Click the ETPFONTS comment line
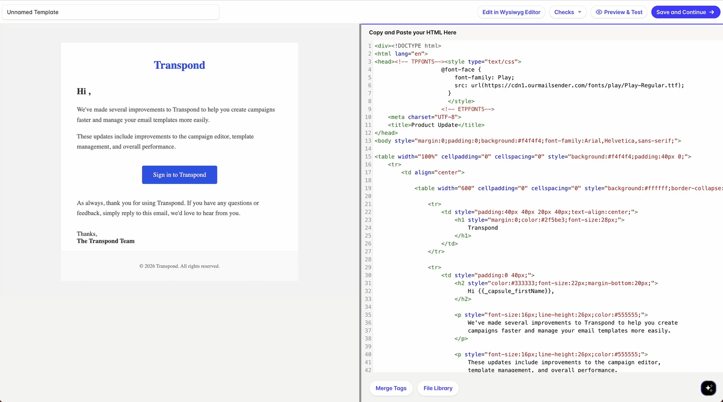 click(468, 109)
